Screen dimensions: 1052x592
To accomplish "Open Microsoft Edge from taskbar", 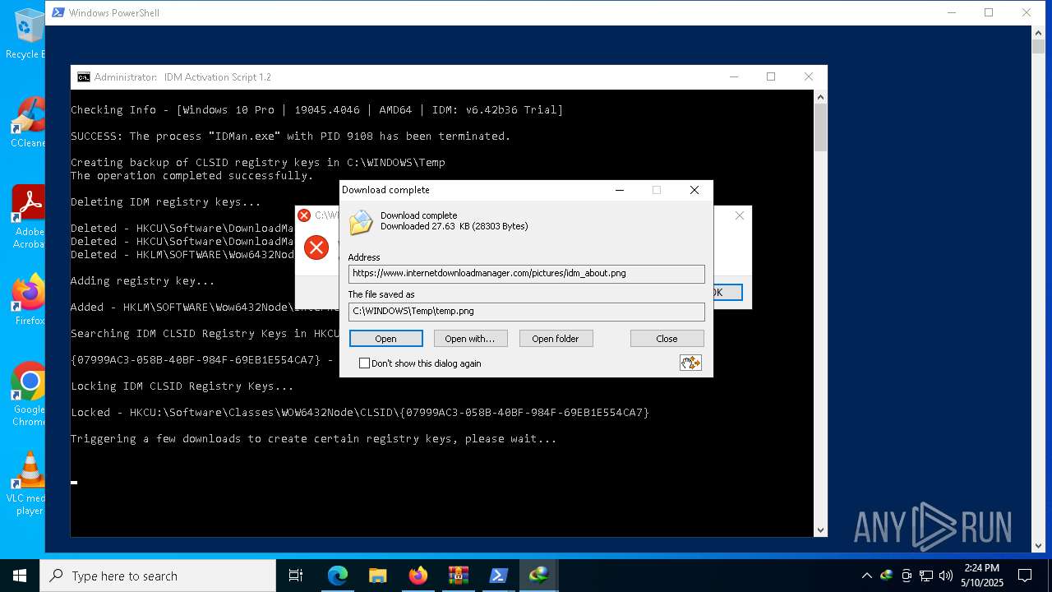I will (x=338, y=576).
